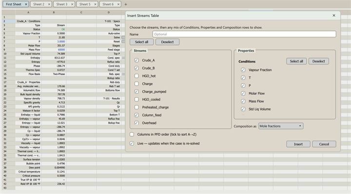The image size is (351, 194).
Task: Click Deselect for streams
Action: [x=167, y=42]
